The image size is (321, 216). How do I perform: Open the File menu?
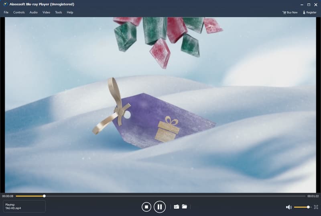tap(6, 12)
